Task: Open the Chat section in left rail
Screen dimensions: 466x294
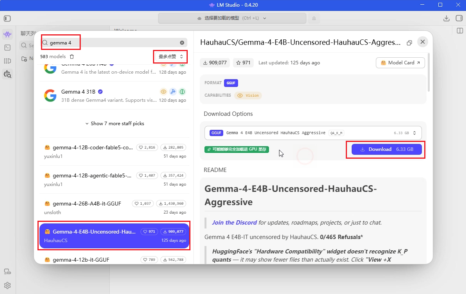Action: (7, 34)
